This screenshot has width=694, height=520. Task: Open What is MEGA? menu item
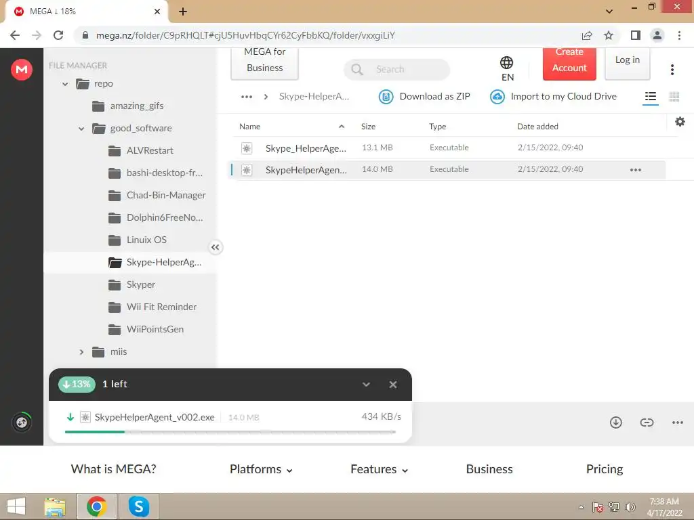pos(114,469)
